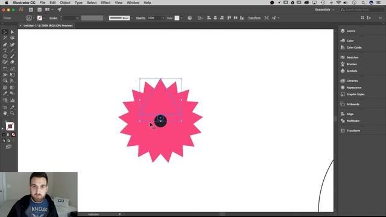
Task: Select the Paintbrush tool
Action: tap(12, 56)
